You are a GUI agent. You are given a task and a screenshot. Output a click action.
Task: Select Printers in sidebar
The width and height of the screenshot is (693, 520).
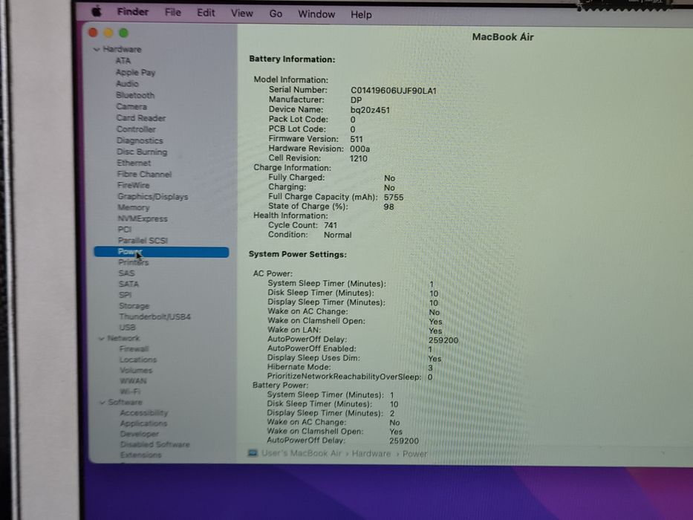(x=134, y=262)
